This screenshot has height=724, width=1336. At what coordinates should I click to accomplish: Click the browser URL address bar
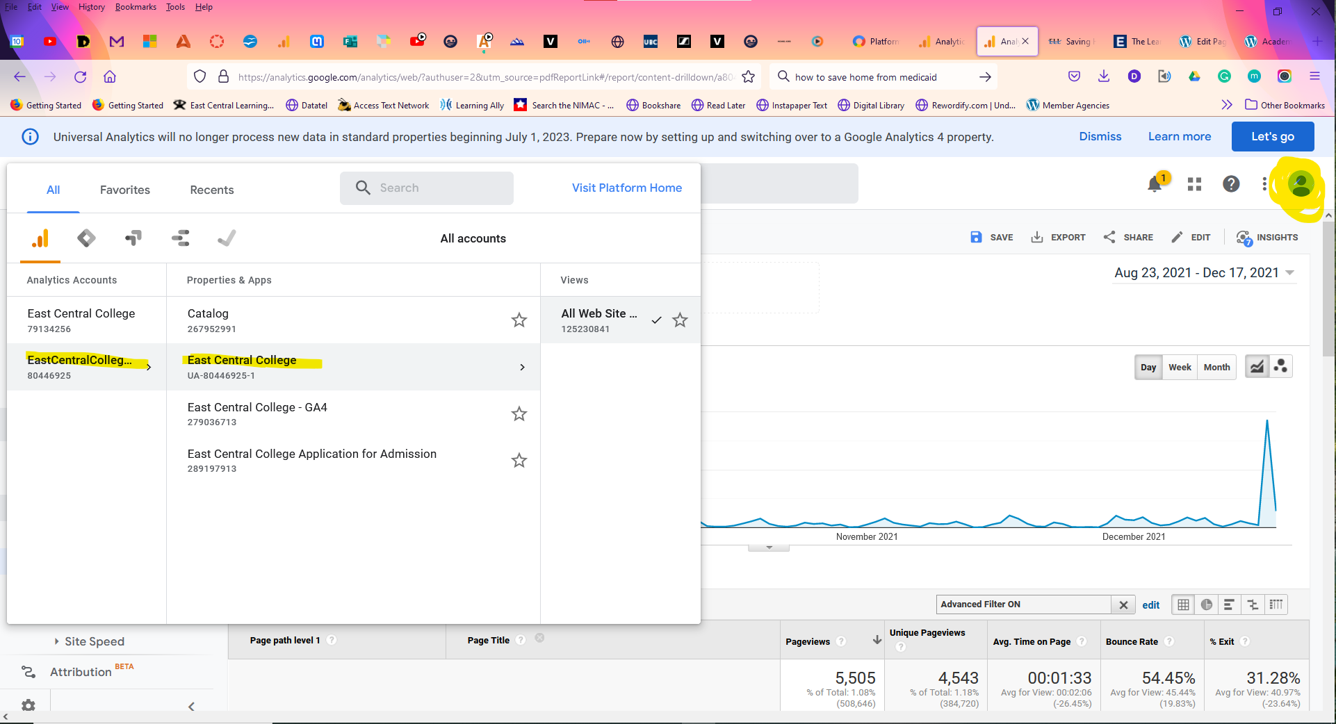tap(485, 76)
